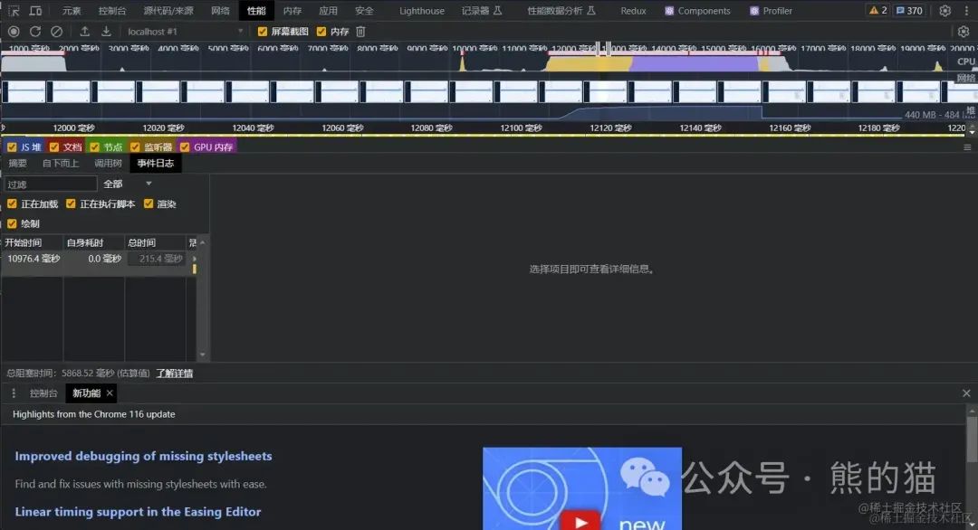Open the 记录器 tab
978x530 pixels.
click(x=482, y=11)
